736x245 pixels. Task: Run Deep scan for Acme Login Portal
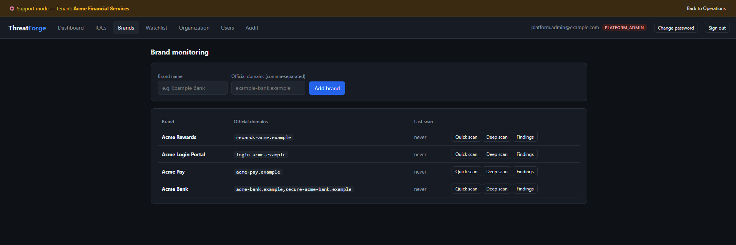tap(497, 154)
